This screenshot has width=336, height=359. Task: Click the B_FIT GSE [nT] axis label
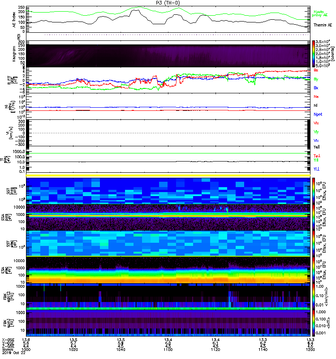coord(13,80)
